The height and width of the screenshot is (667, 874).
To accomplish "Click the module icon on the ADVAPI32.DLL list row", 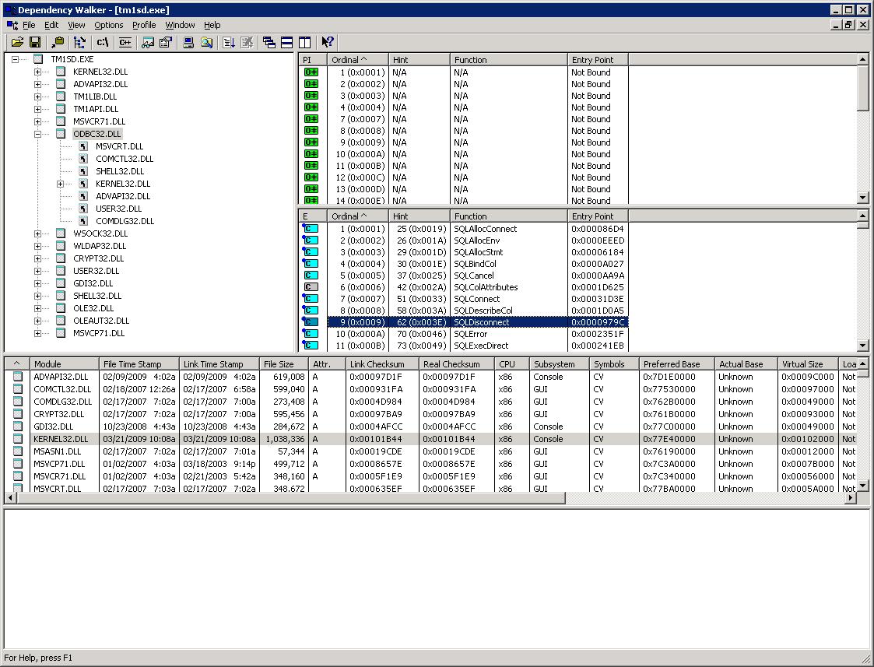I will [18, 377].
